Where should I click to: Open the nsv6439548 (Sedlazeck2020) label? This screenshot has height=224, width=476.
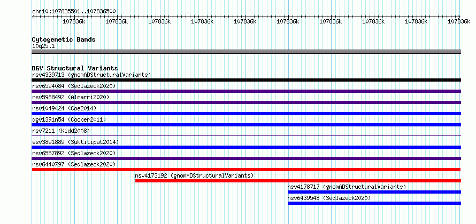(329, 198)
